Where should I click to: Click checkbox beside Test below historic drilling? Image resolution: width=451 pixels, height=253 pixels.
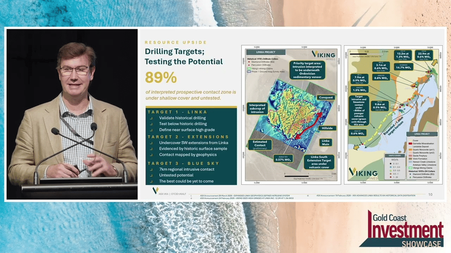pyautogui.click(x=151, y=124)
